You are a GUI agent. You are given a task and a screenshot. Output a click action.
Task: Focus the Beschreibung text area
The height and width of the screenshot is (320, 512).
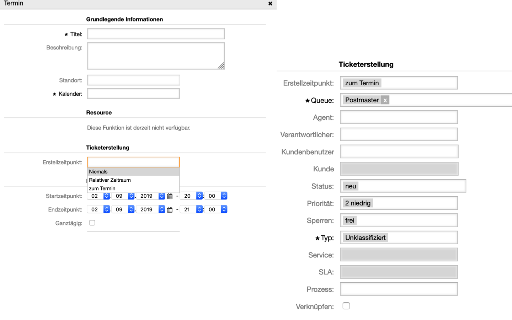point(156,56)
